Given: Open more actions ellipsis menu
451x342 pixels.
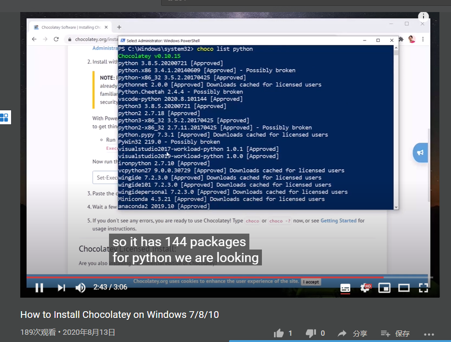Looking at the screenshot, I should [429, 334].
